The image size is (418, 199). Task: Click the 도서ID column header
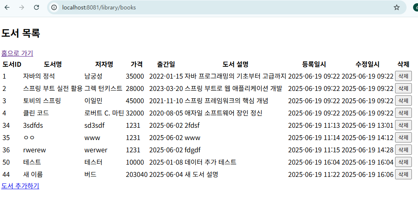pos(12,64)
